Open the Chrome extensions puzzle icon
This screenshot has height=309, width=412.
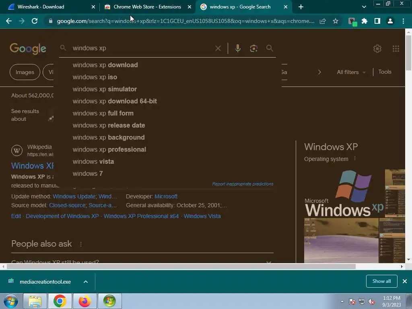pyautogui.click(x=365, y=21)
